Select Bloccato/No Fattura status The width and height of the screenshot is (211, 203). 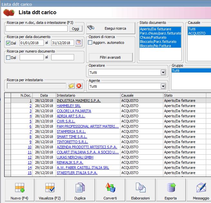pos(160,46)
